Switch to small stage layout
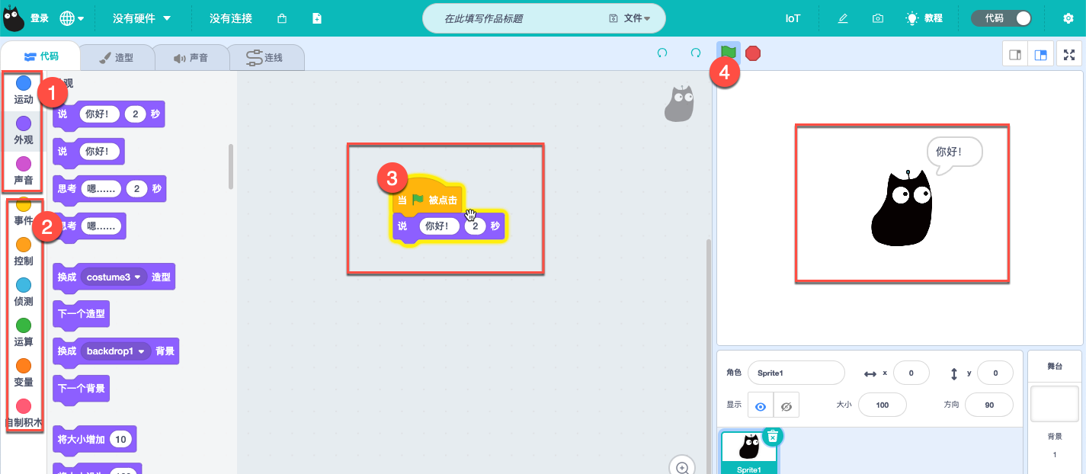This screenshot has width=1086, height=474. pyautogui.click(x=1015, y=55)
